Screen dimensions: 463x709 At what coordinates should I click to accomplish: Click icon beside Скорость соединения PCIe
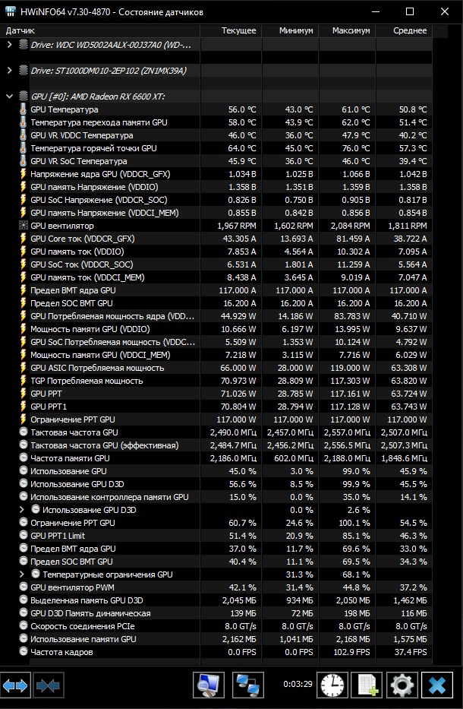pos(24,626)
